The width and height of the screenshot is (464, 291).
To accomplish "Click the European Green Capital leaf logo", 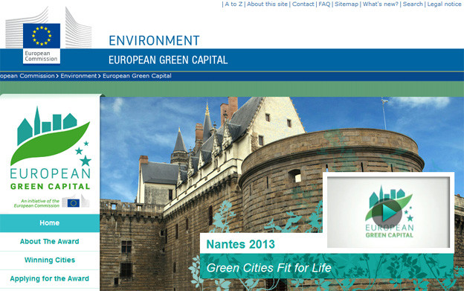I will pos(51,148).
